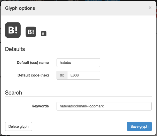This screenshot has height=136, width=157.
Task: Click the Keywords label text
Action: click(x=40, y=106)
